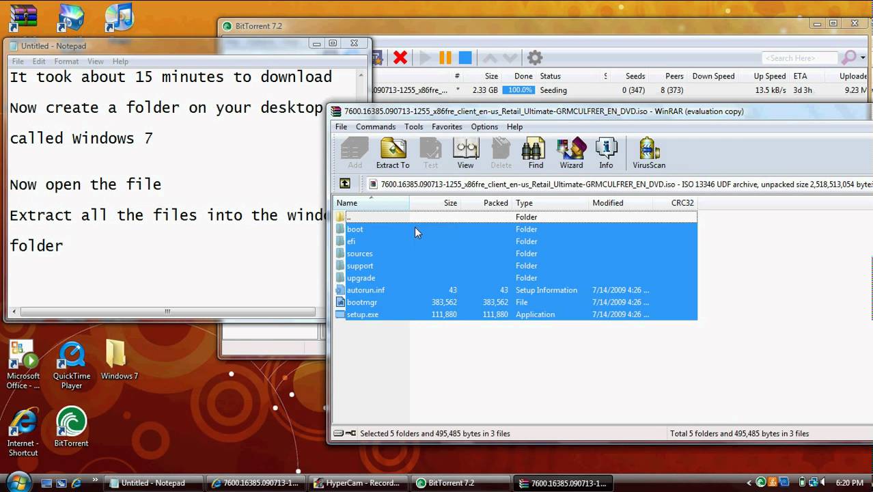
Task: Open the WinRAR desktop icon
Action: (x=23, y=16)
